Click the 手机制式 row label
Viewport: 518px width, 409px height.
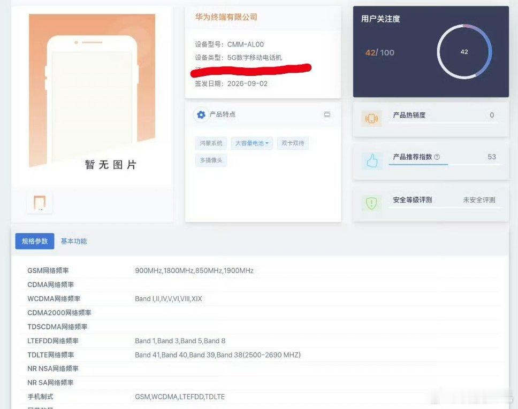coord(40,397)
